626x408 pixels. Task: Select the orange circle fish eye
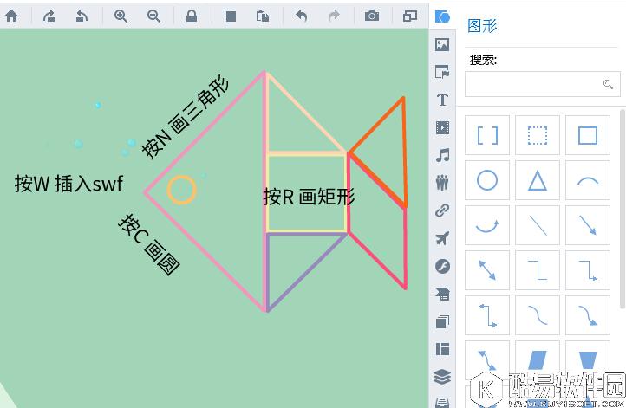tap(182, 190)
